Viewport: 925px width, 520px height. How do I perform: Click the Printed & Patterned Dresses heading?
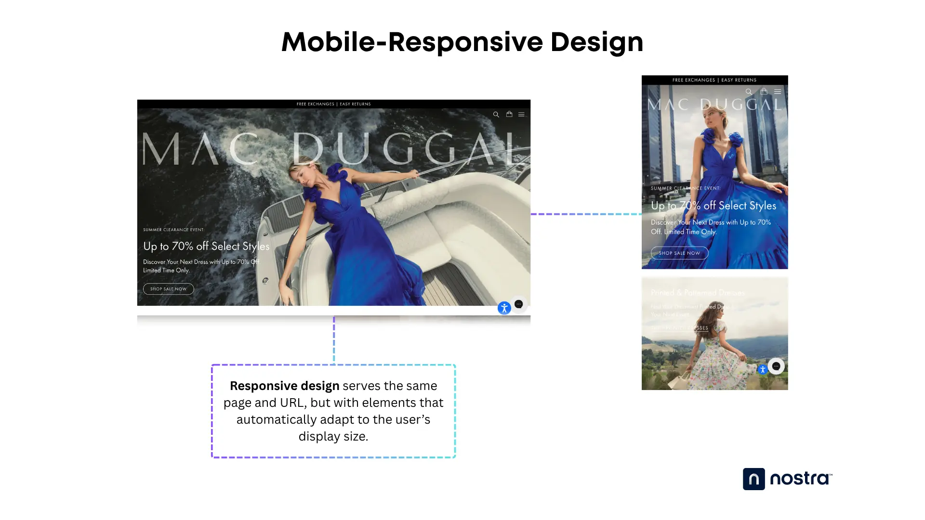pos(698,293)
